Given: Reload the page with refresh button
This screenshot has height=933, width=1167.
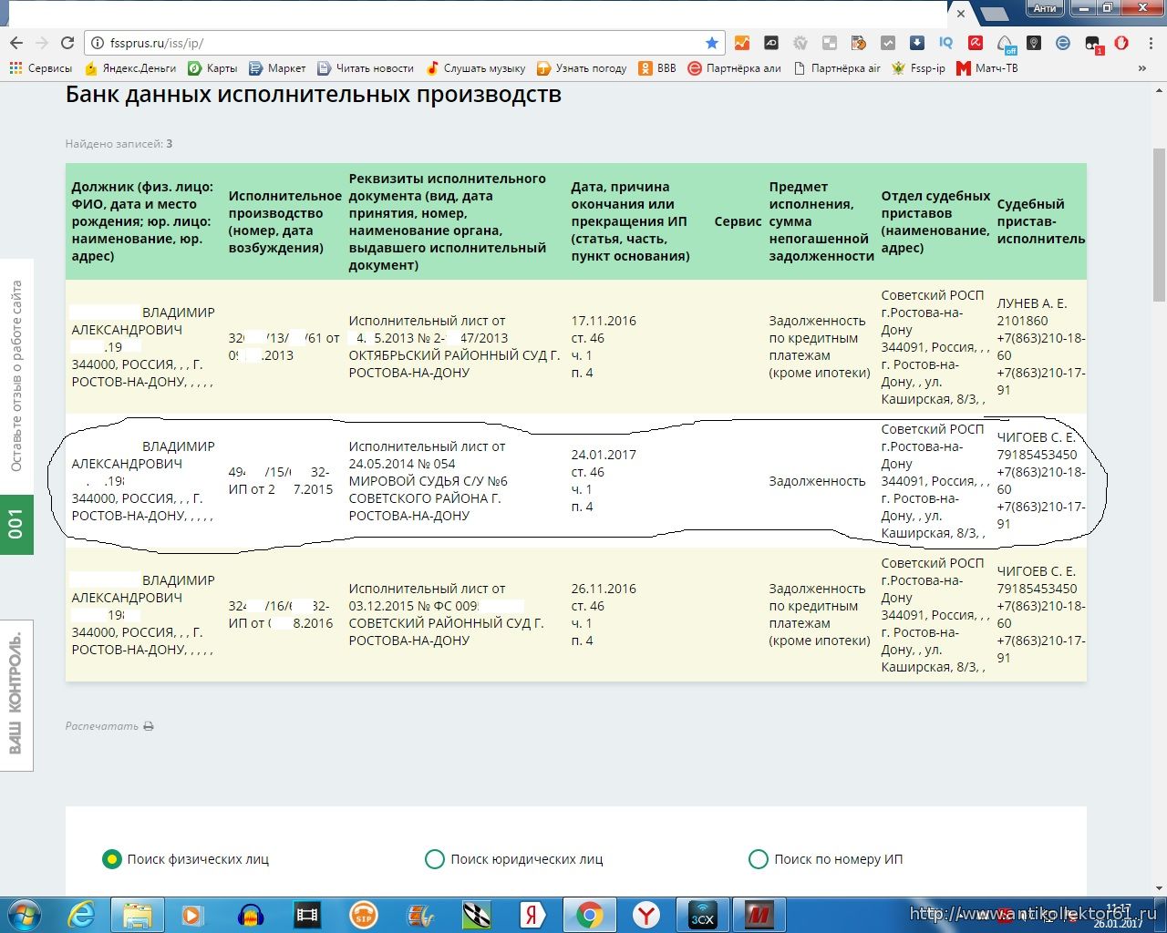Looking at the screenshot, I should pos(67,43).
